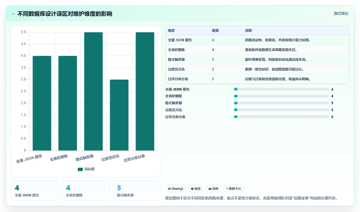Click the 全表软删除 table row name
This screenshot has height=212, width=360.
click(177, 50)
